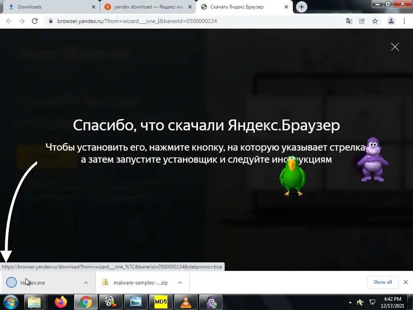Go back to previous page

click(x=9, y=21)
